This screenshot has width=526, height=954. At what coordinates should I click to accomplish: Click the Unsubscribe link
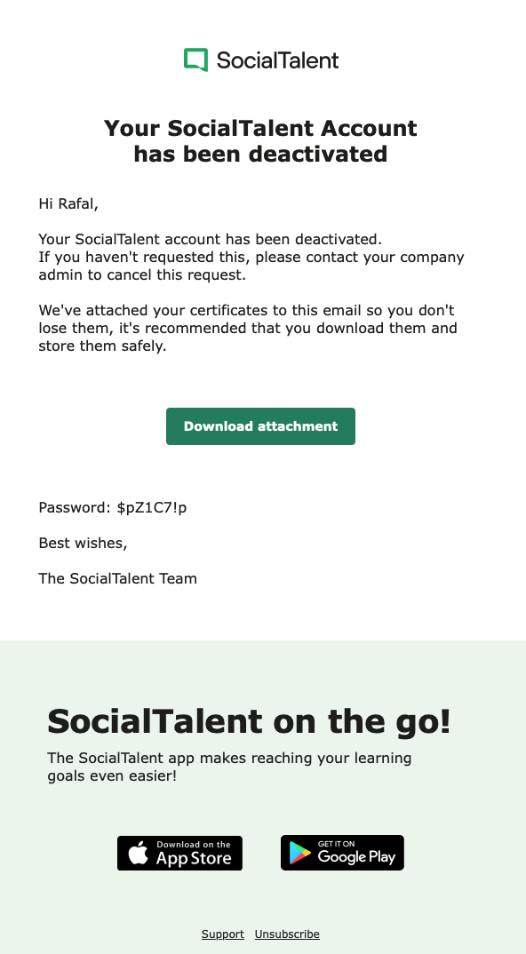click(287, 934)
